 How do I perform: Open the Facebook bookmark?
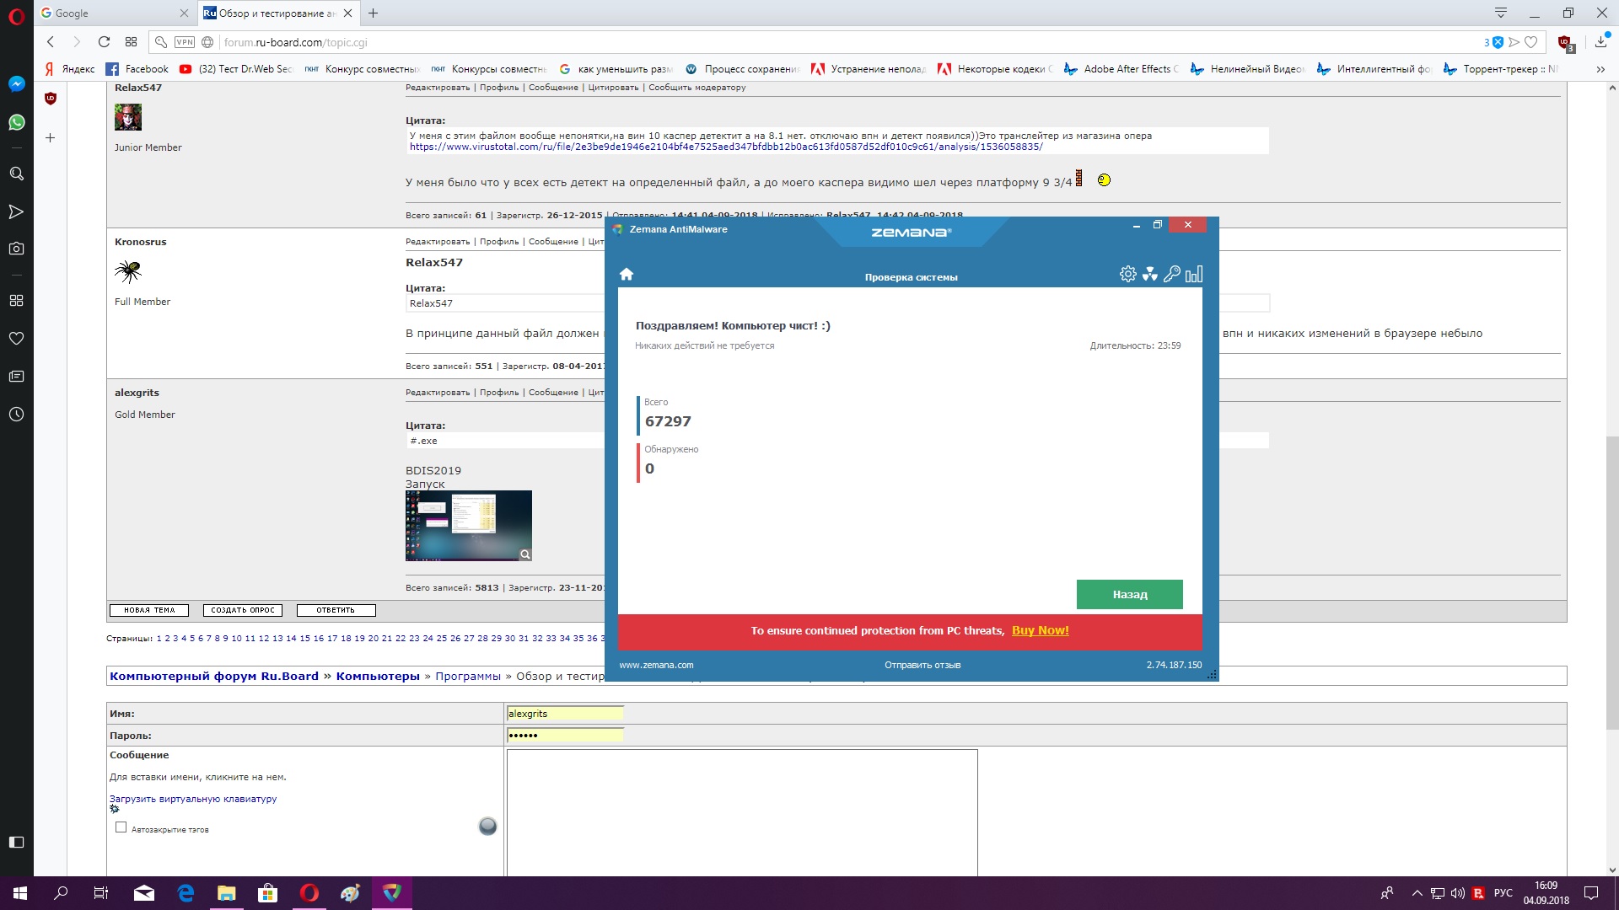(x=137, y=69)
